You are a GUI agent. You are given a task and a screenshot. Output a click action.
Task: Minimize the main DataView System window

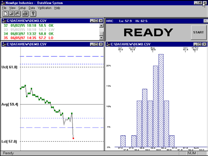(x=196, y=3)
